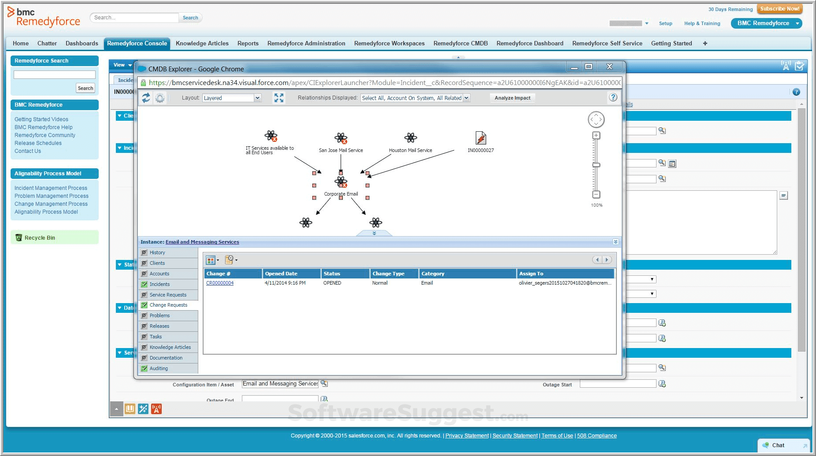Toggle the Releases checkbox
Image resolution: width=816 pixels, height=456 pixels.
pos(144,326)
